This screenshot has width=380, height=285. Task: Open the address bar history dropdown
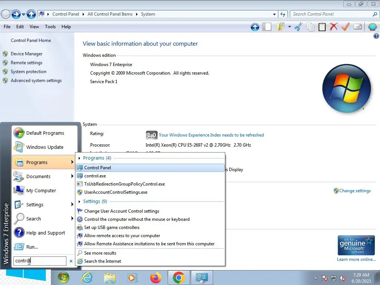pyautogui.click(x=274, y=14)
